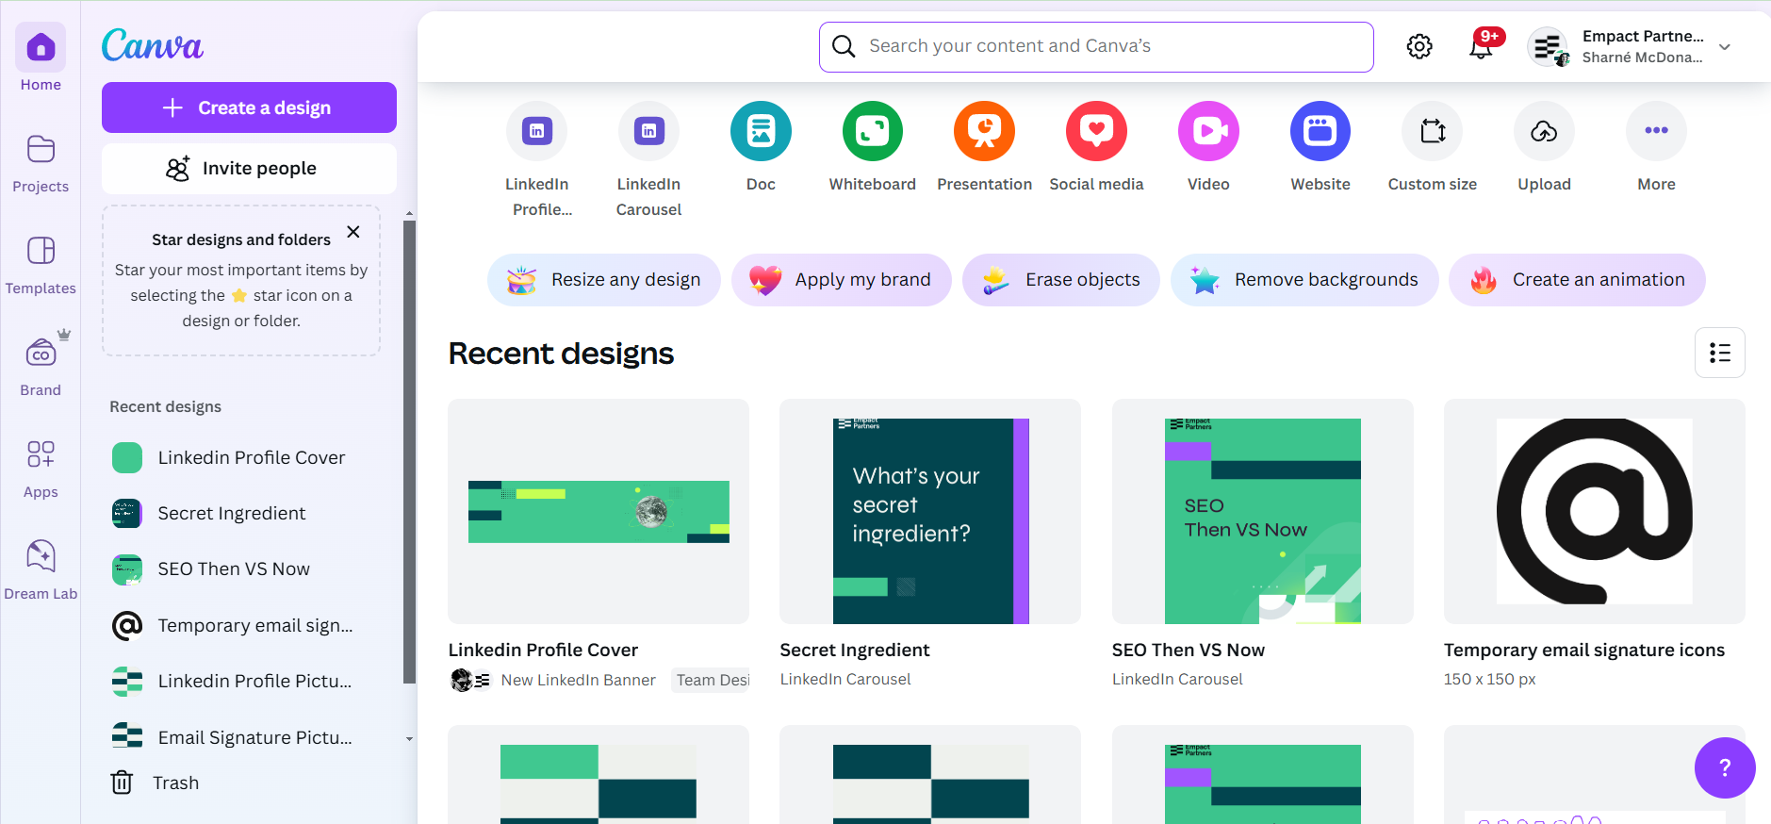1771x824 pixels.
Task: Click the Team Desi tag on Profile Cover
Action: pyautogui.click(x=712, y=680)
